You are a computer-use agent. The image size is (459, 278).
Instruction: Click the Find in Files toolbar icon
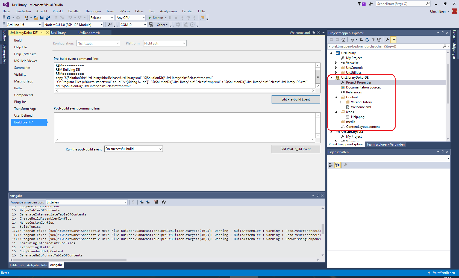(x=202, y=18)
